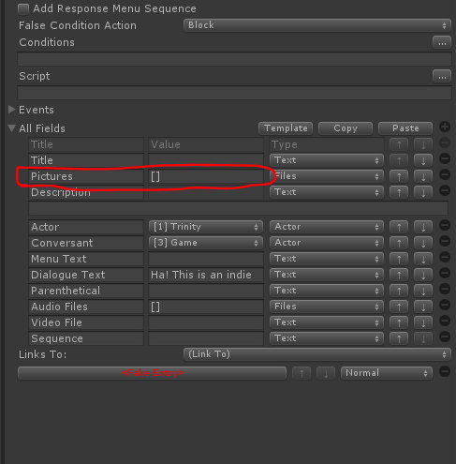Open False Condition Action Block dropdown

tap(317, 25)
